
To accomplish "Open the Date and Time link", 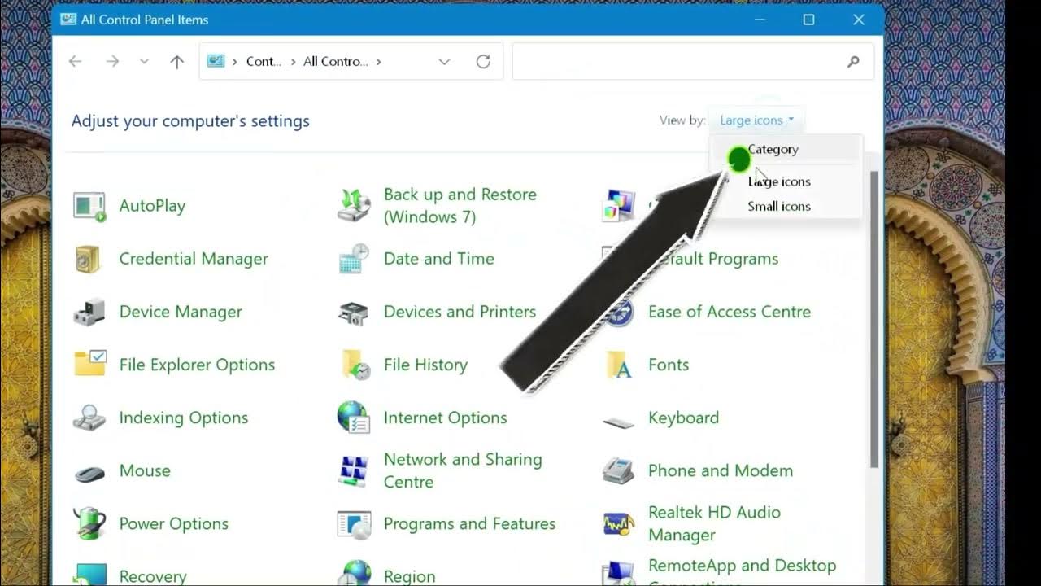I will [439, 259].
